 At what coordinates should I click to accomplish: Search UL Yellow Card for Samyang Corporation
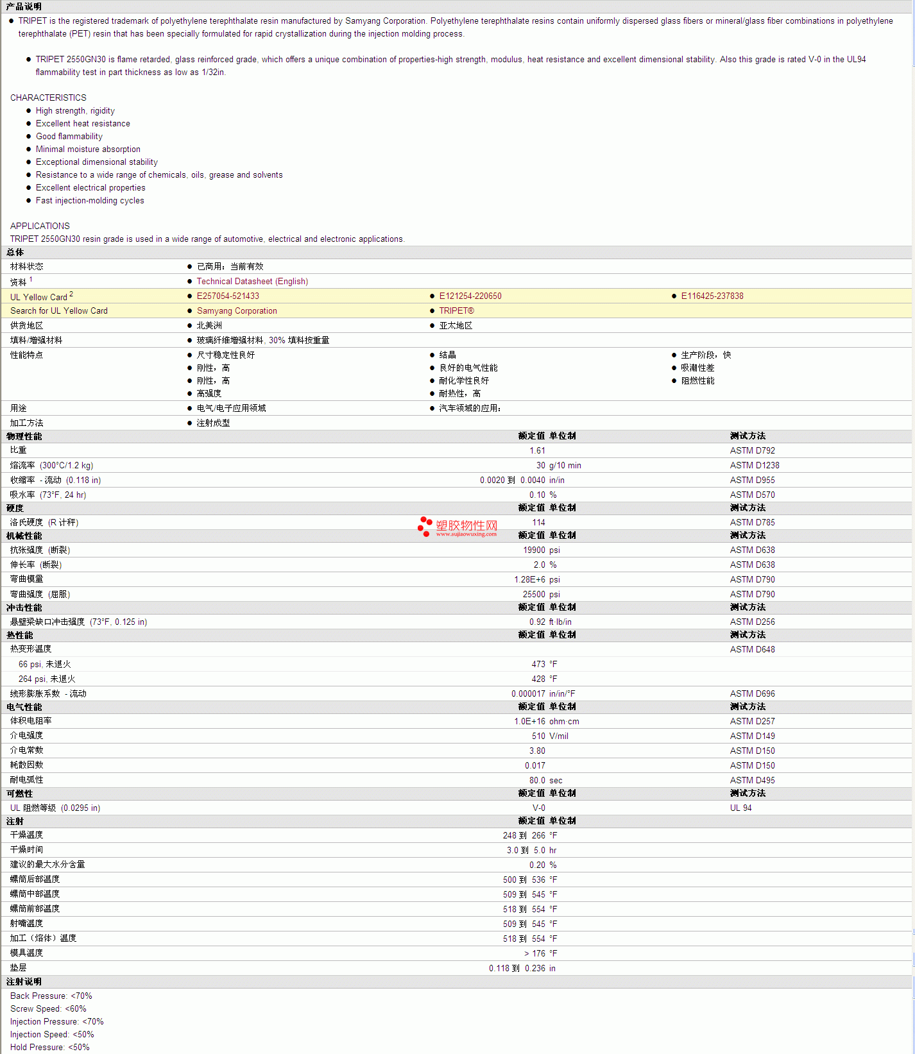(237, 311)
